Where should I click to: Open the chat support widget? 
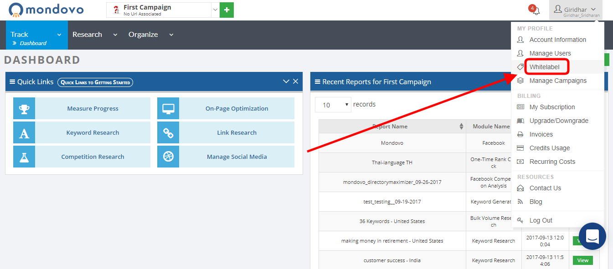point(592,236)
